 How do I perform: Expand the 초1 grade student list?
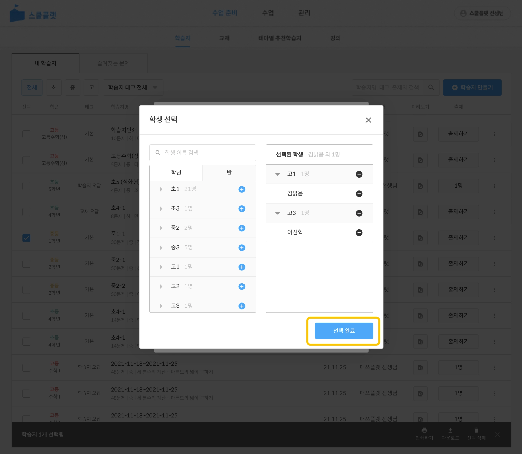(x=161, y=189)
